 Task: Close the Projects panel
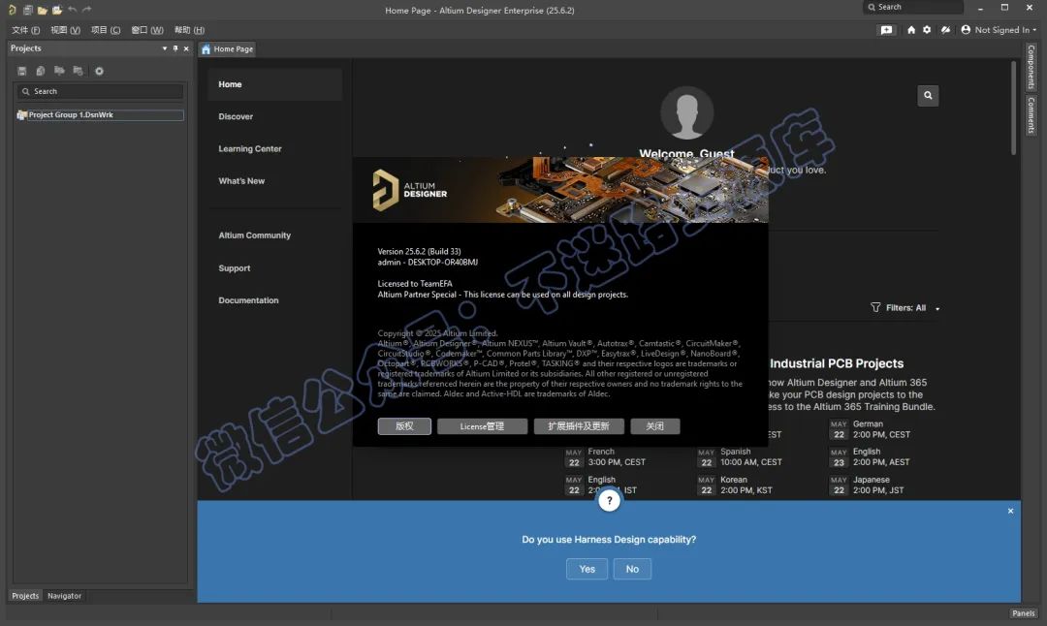186,48
